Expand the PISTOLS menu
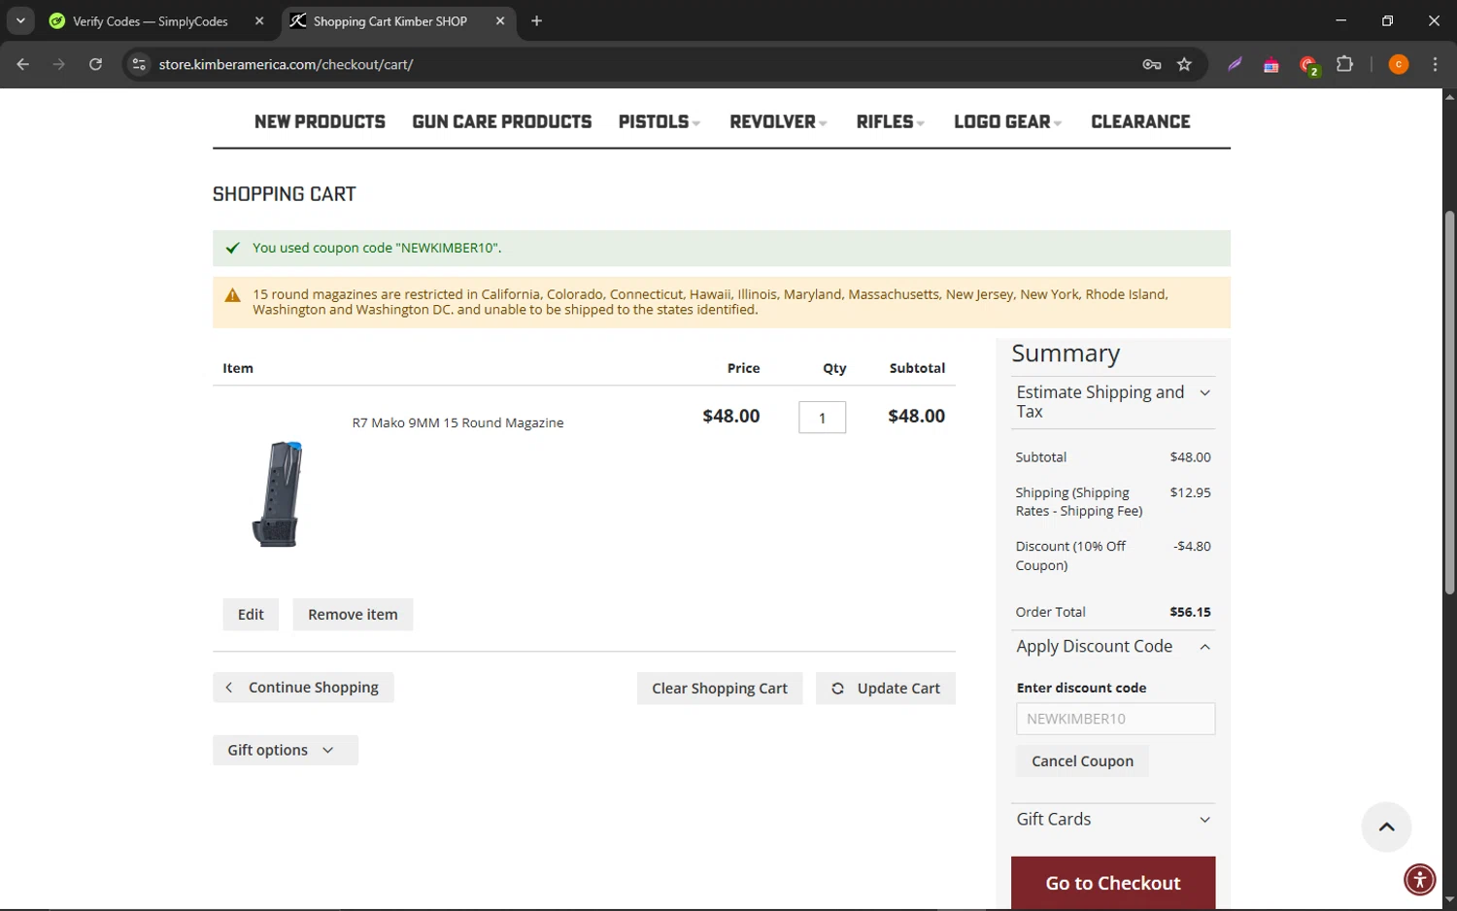The image size is (1457, 911). [659, 121]
